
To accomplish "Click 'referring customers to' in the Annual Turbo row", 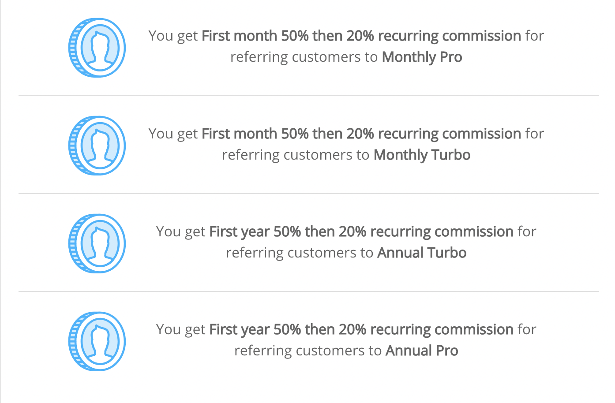I will (x=300, y=253).
